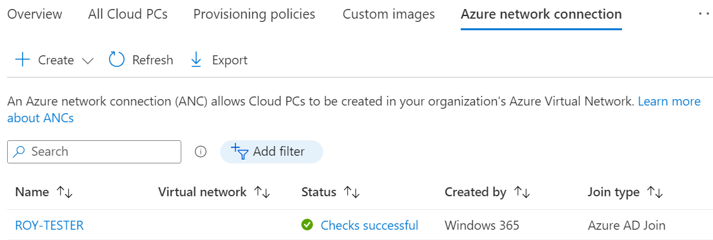
Task: Click the Create button label
Action: (x=56, y=60)
